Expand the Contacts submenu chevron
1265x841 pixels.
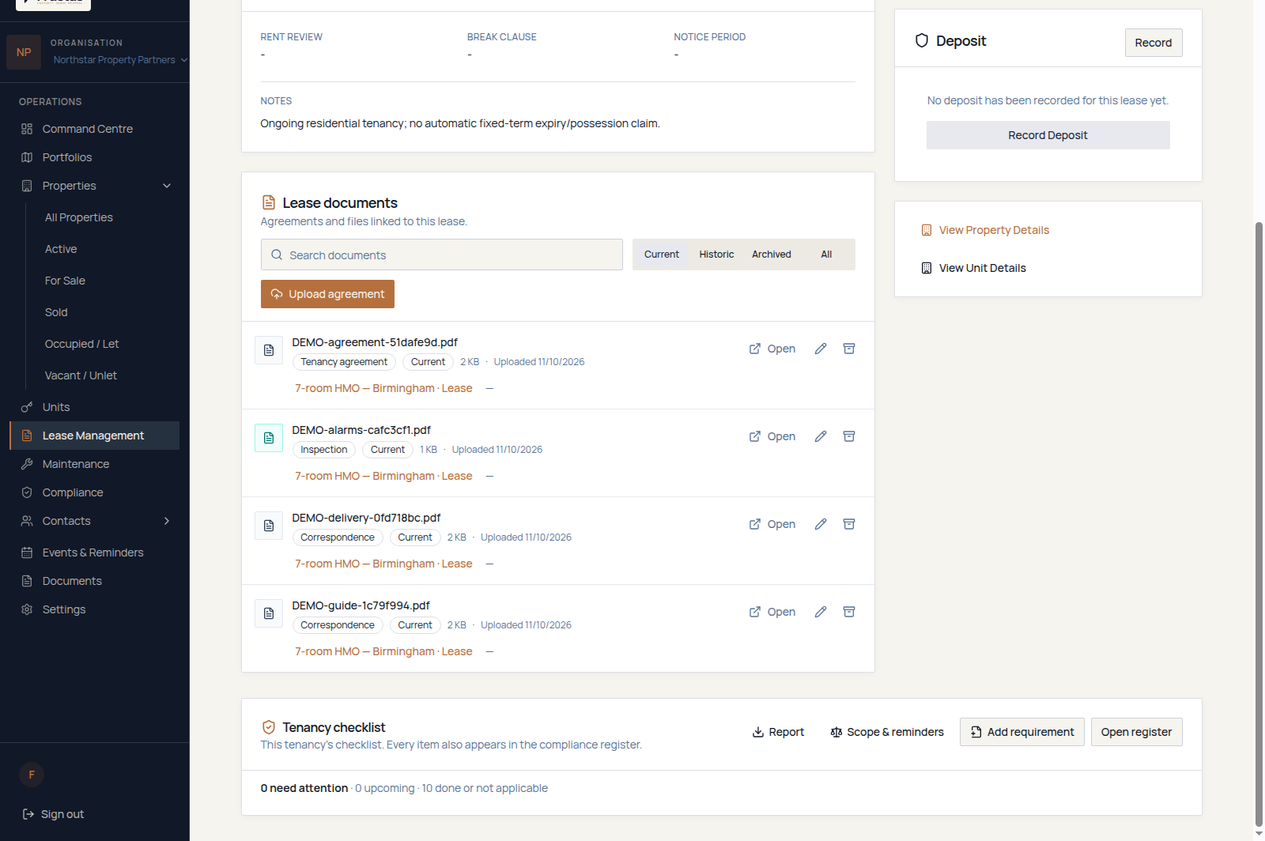pyautogui.click(x=167, y=521)
